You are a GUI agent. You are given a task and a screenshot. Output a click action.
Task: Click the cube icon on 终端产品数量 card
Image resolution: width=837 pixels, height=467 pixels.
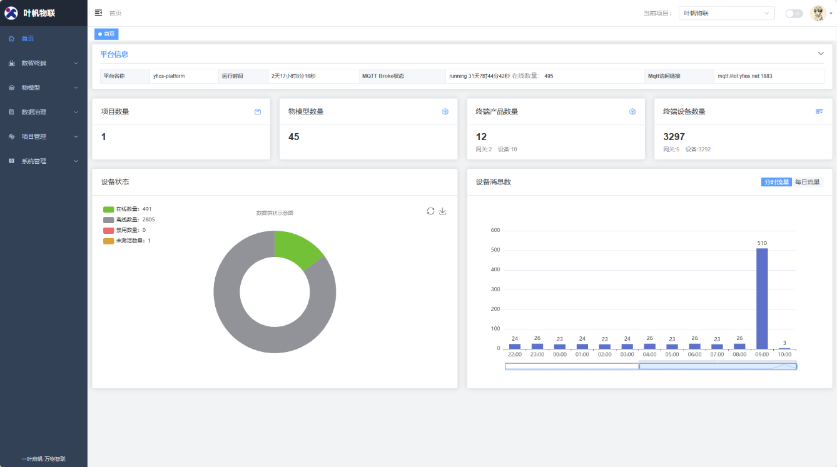[632, 112]
